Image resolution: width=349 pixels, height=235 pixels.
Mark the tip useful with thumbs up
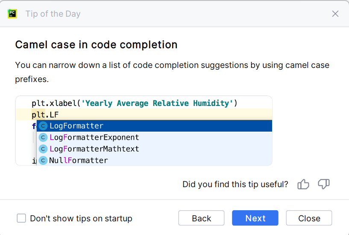point(303,184)
